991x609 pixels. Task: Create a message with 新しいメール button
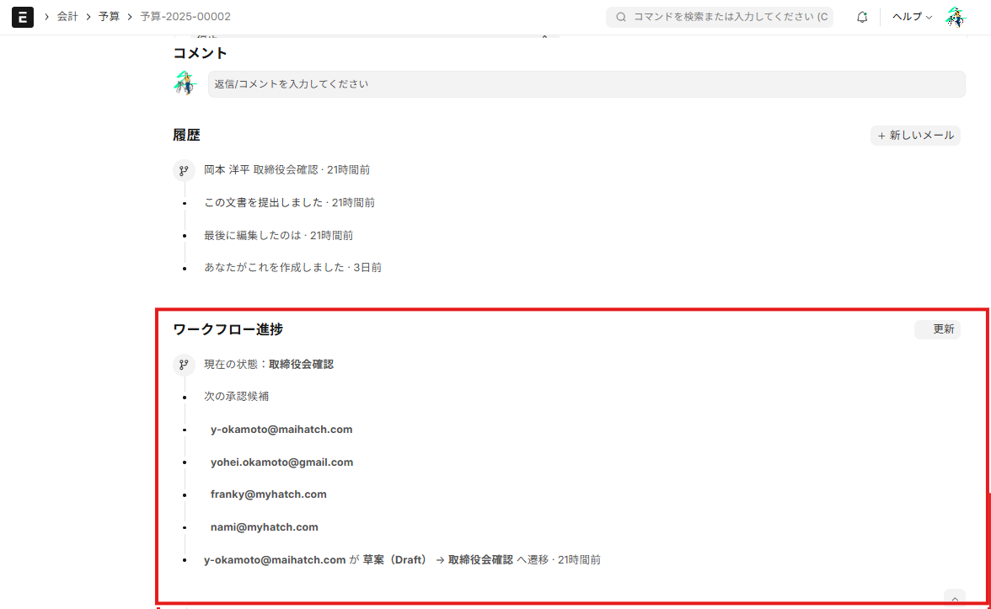[915, 135]
